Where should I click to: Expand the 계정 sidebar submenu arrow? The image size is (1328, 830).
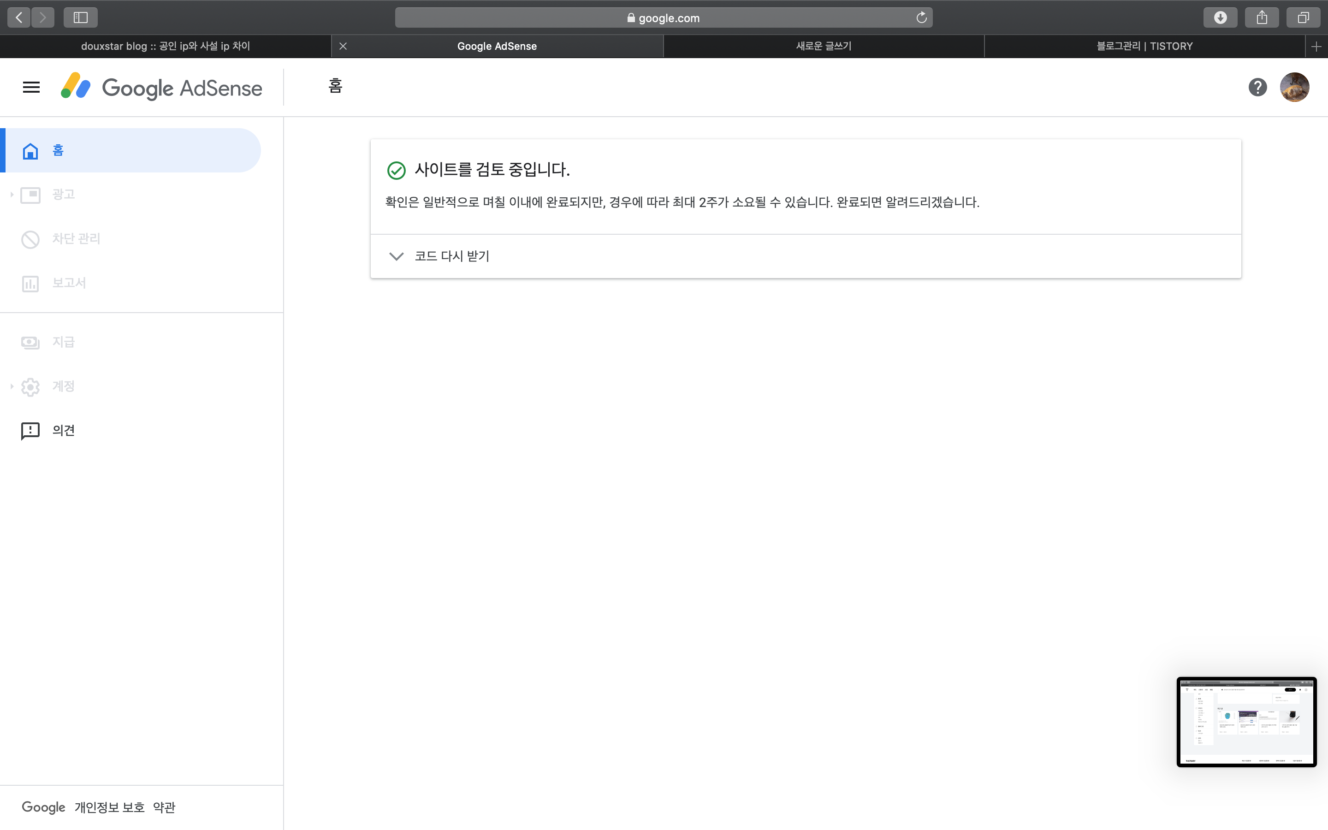pos(12,386)
